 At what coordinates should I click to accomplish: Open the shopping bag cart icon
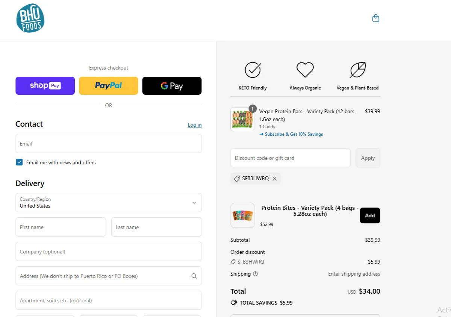[375, 18]
